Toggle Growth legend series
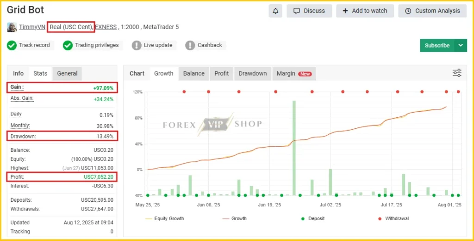This screenshot has height=241, width=474. click(x=234, y=218)
